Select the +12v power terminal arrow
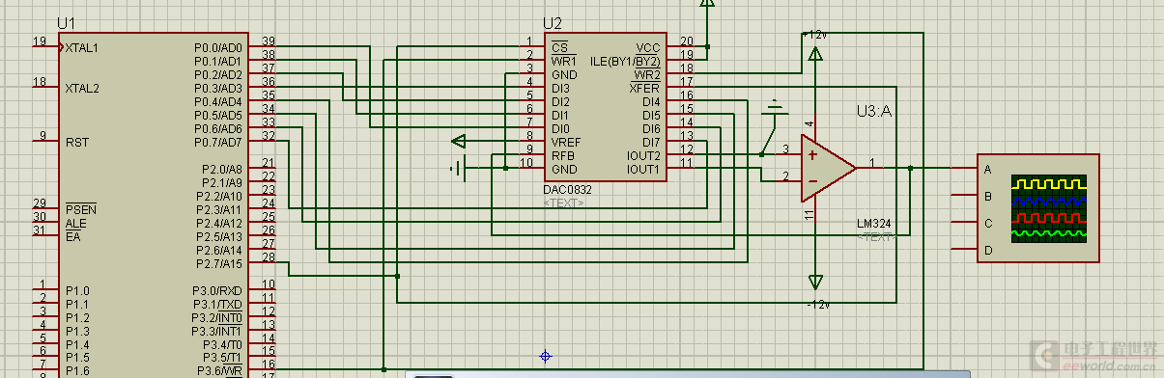Screen dimensions: 1164x378 [815, 54]
